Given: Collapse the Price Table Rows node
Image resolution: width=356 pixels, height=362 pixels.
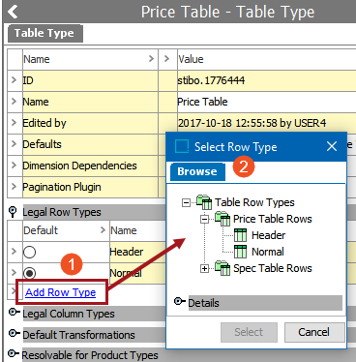Looking at the screenshot, I should [x=204, y=220].
